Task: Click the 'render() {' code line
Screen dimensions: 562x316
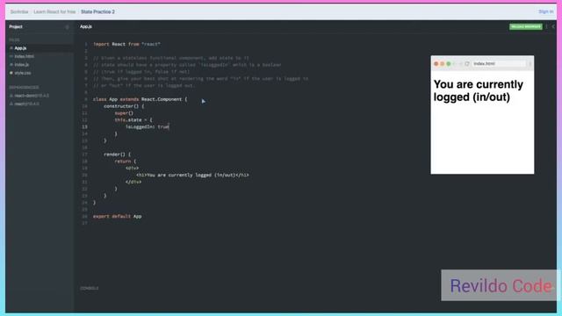Action: coord(117,154)
